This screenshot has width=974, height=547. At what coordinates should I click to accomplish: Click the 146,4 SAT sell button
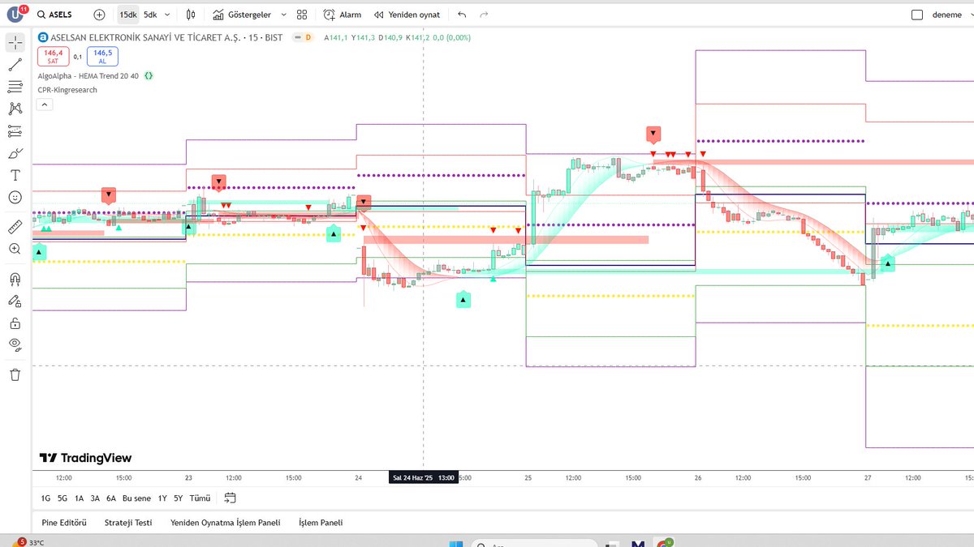(53, 56)
